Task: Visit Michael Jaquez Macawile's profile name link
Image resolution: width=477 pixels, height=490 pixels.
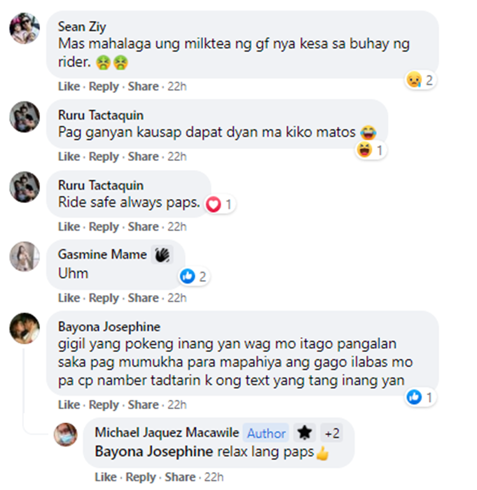Action: pos(167,433)
